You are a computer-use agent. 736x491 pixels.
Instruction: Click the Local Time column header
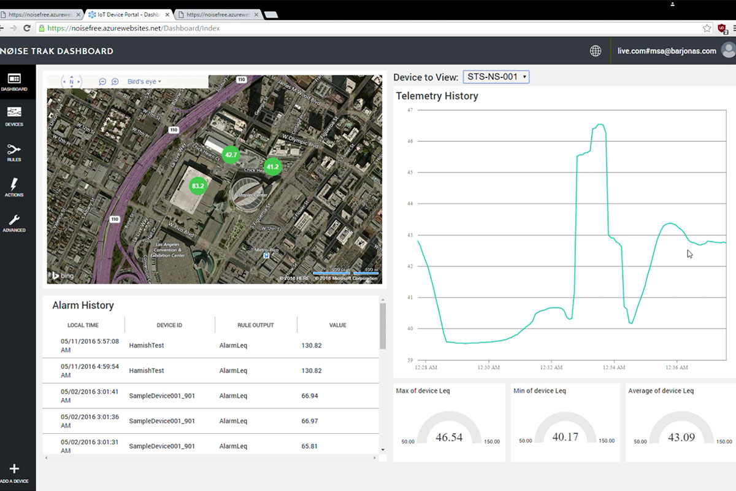click(83, 325)
